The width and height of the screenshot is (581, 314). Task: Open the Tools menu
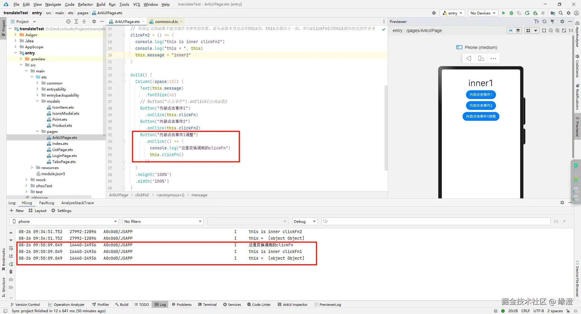(124, 4)
